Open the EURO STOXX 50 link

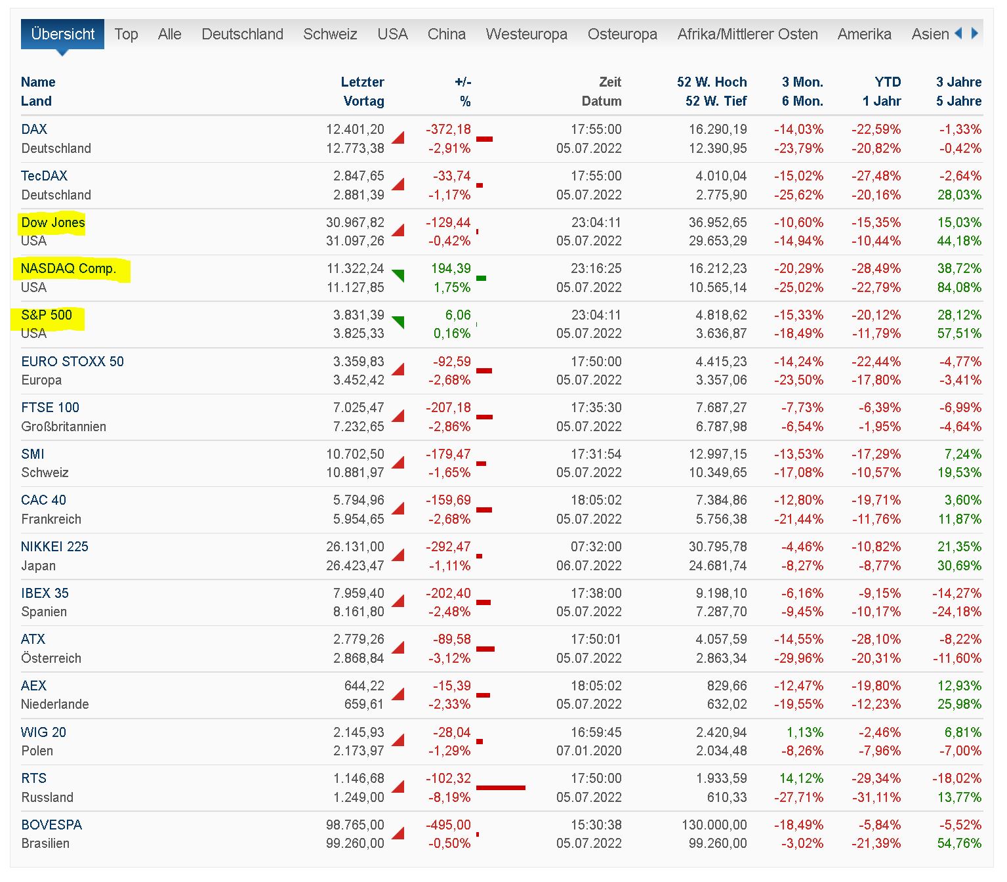point(72,362)
